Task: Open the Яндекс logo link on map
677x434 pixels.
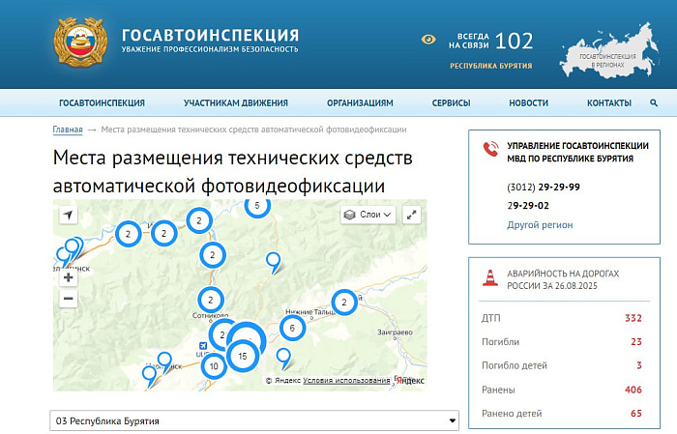Action: point(411,381)
